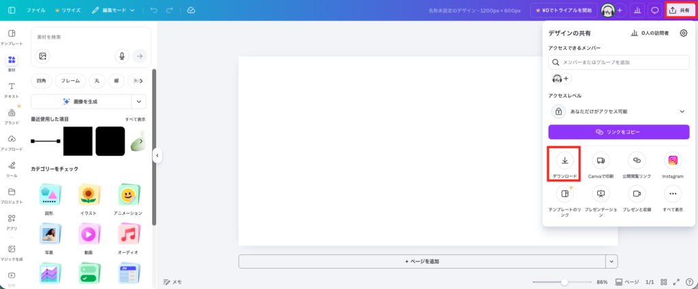
Task: Expand the 編集モード dropdown
Action: click(x=114, y=10)
